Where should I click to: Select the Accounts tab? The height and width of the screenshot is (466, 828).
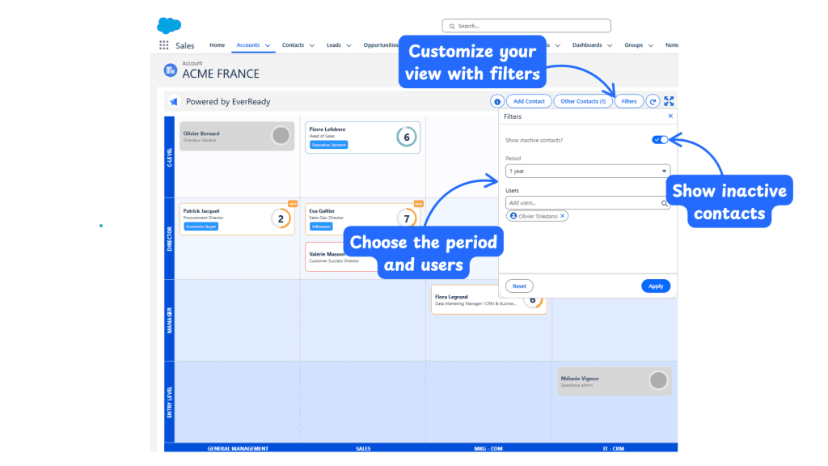pyautogui.click(x=247, y=45)
